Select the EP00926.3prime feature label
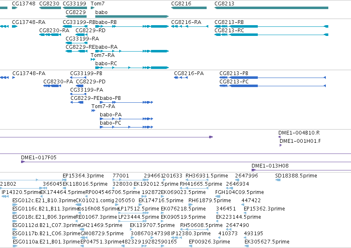 (x=210, y=242)
